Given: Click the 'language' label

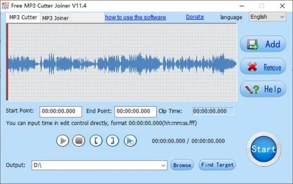Looking at the screenshot, I should [231, 17].
